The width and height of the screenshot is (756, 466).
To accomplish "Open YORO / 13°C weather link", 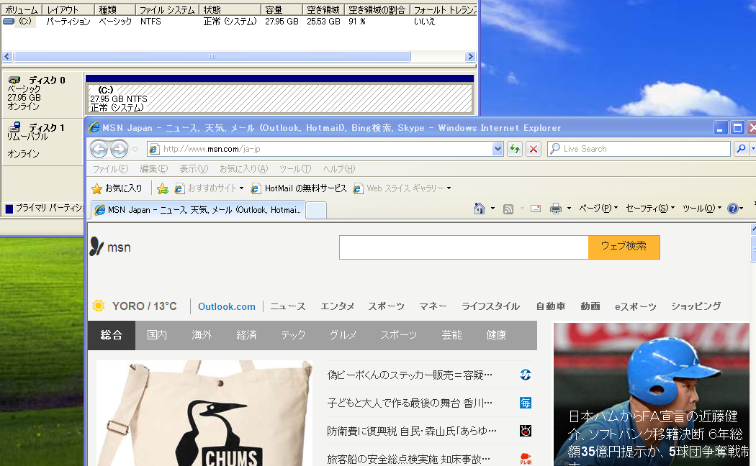I will click(144, 306).
